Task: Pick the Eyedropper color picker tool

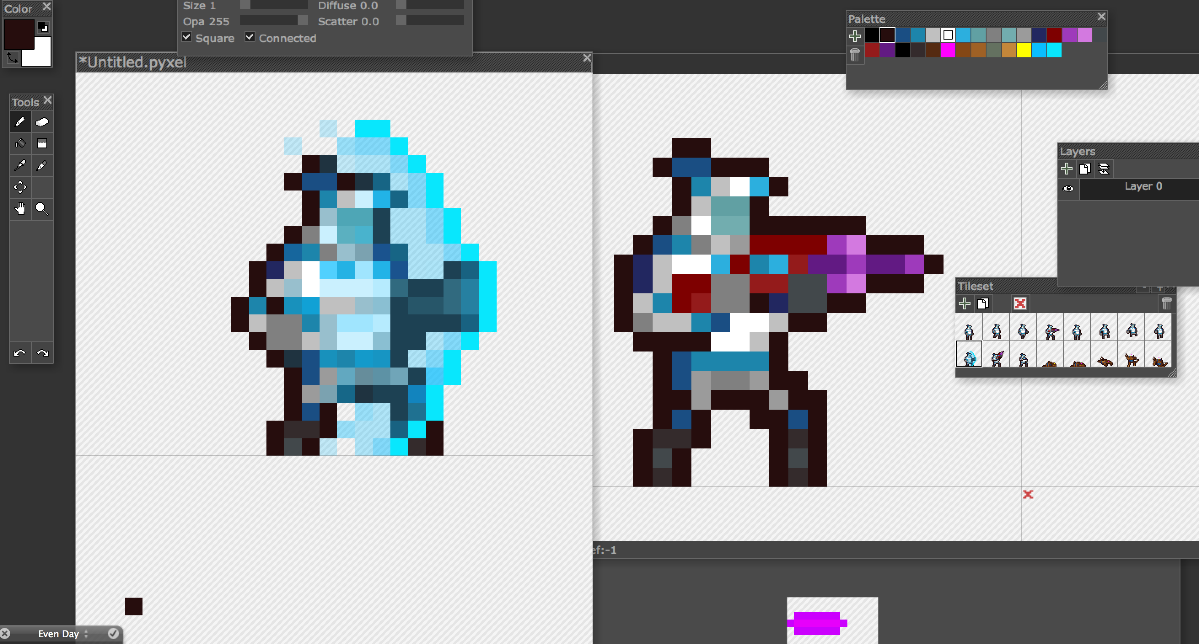Action: pyautogui.click(x=20, y=165)
